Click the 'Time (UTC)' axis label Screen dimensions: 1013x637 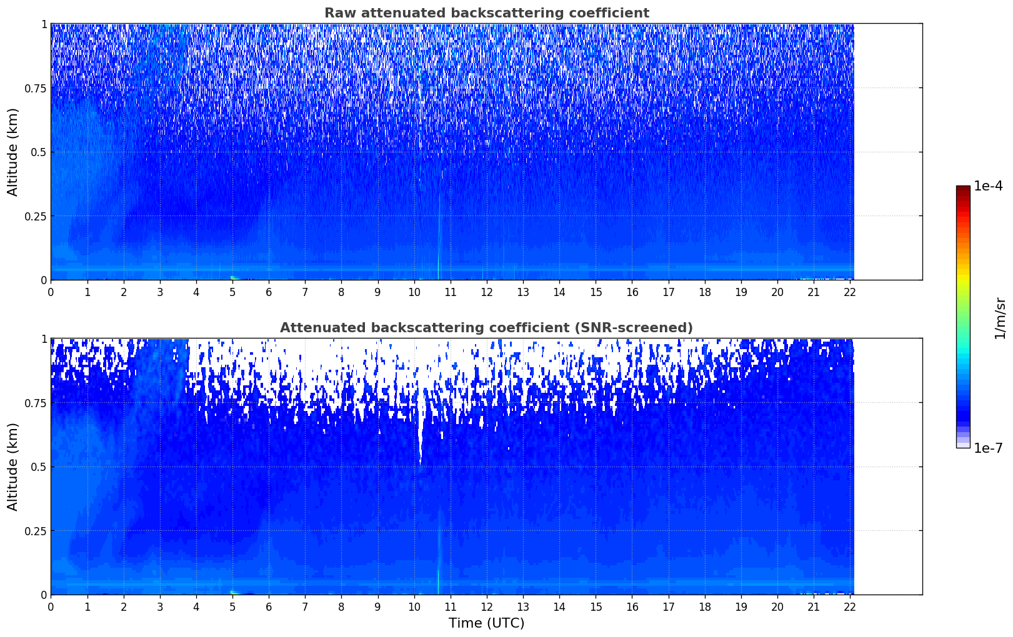click(486, 623)
